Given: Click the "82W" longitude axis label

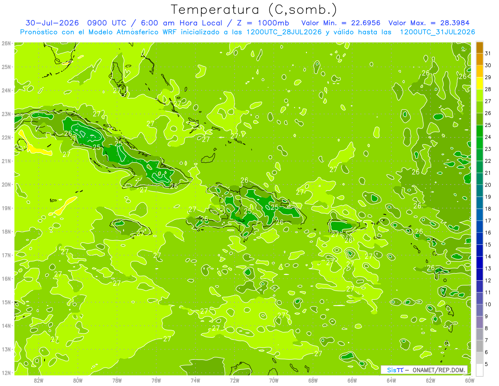Looking at the screenshot, I should (x=39, y=380).
